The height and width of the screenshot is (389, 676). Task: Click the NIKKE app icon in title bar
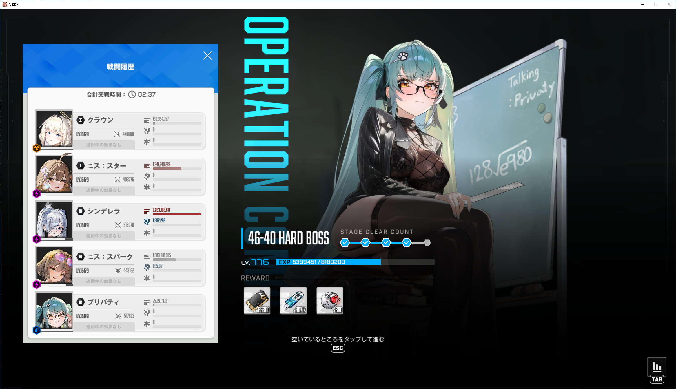coord(5,4)
